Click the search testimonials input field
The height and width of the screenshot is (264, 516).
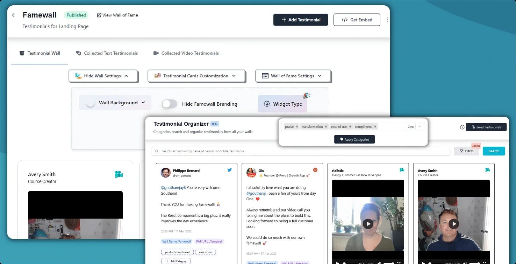[x=301, y=151]
